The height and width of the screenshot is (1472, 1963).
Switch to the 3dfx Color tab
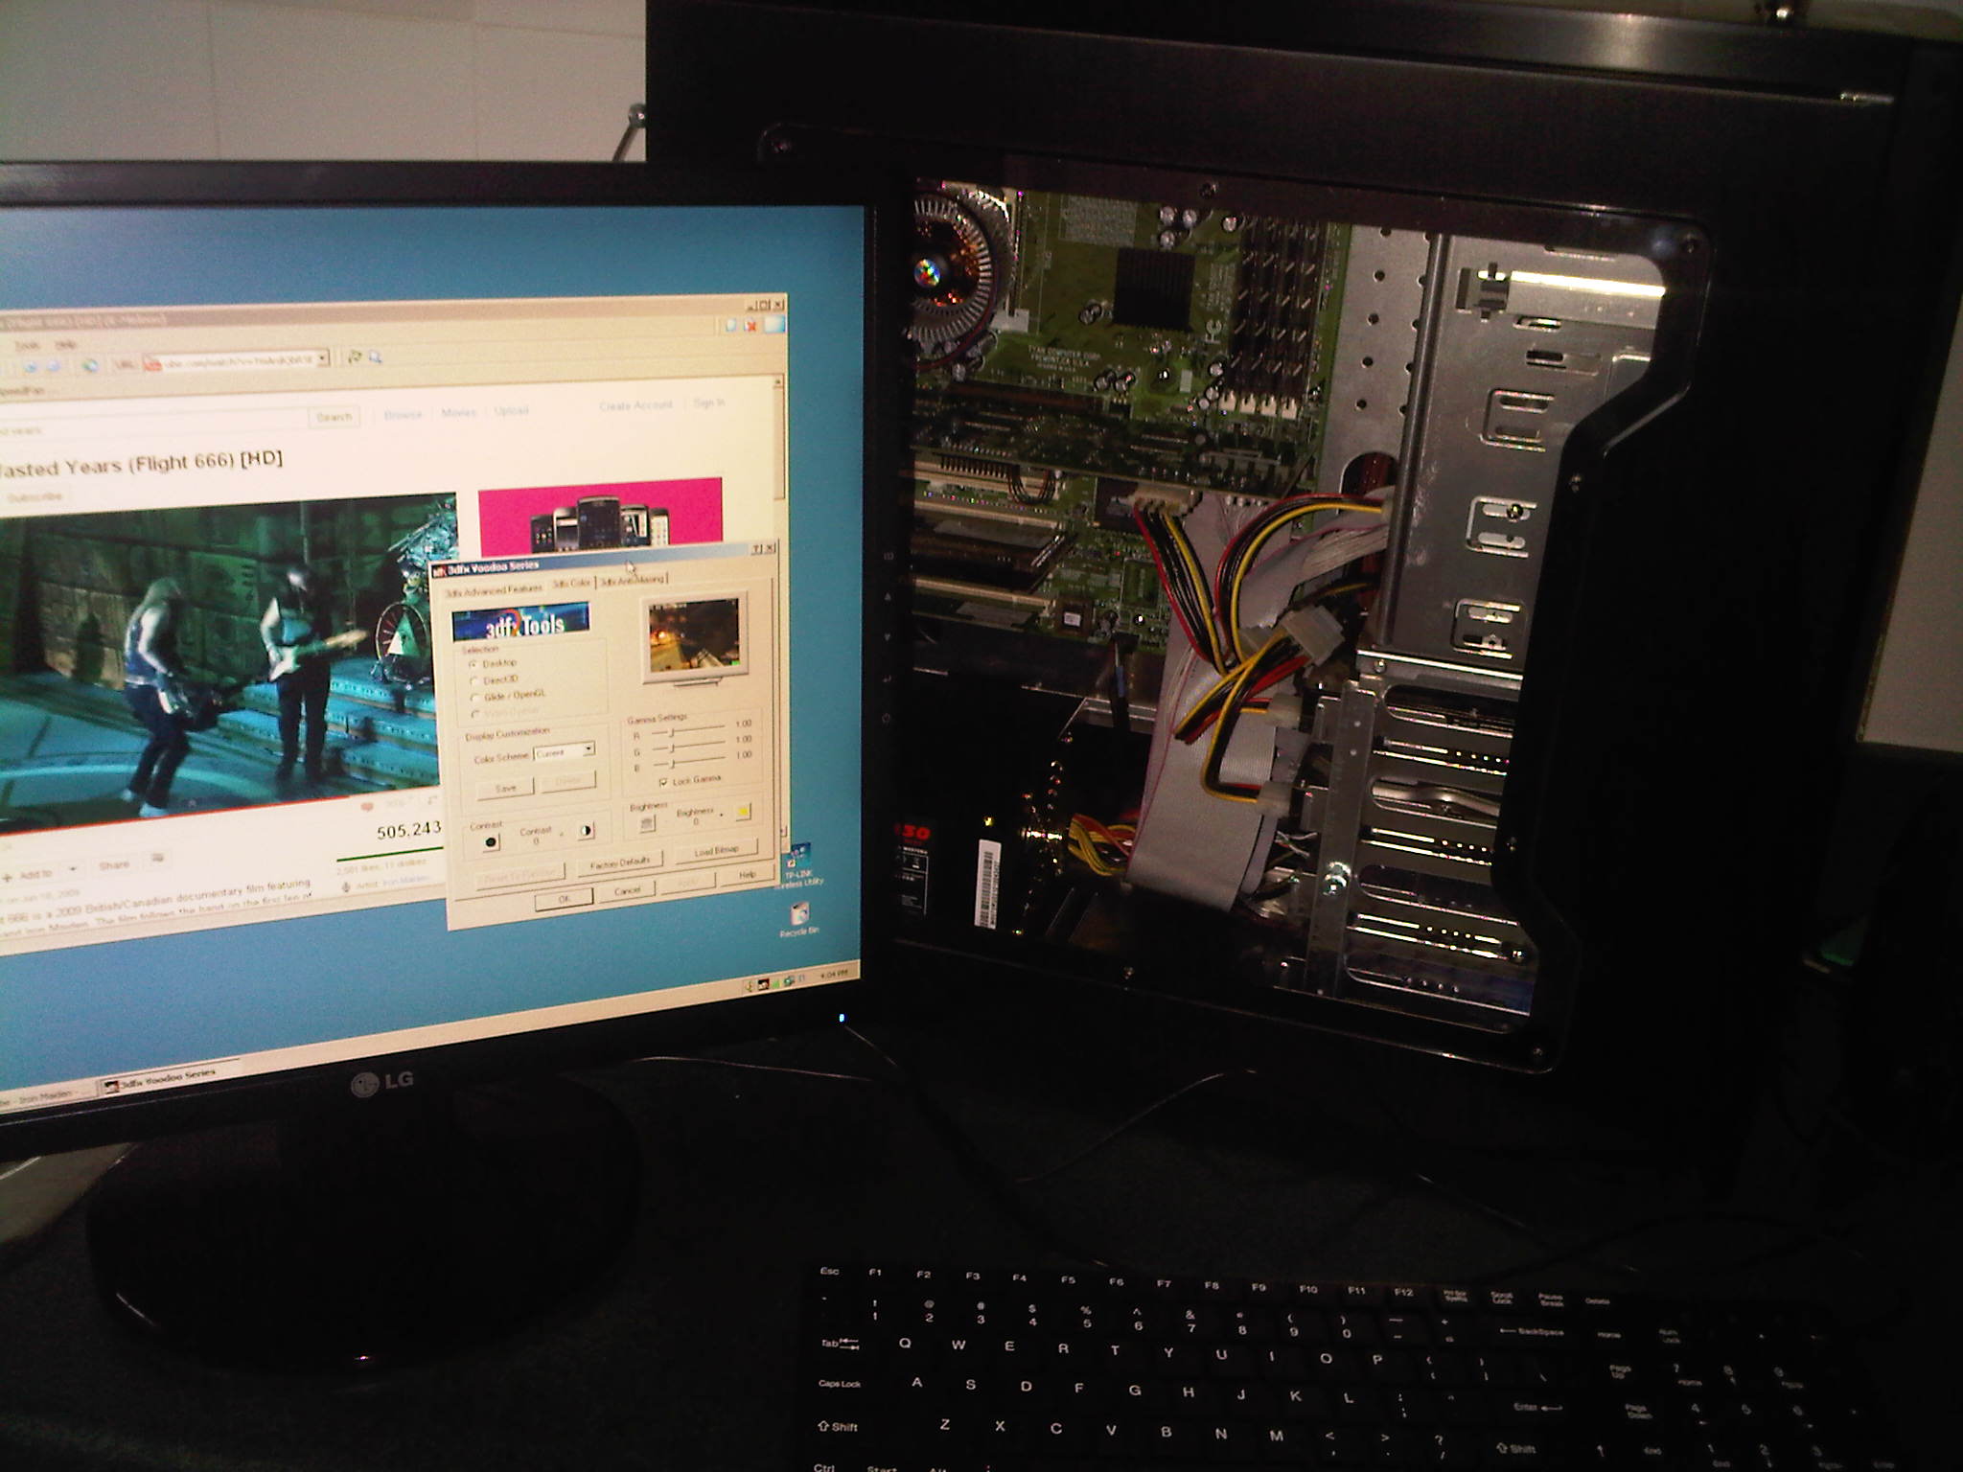571,583
